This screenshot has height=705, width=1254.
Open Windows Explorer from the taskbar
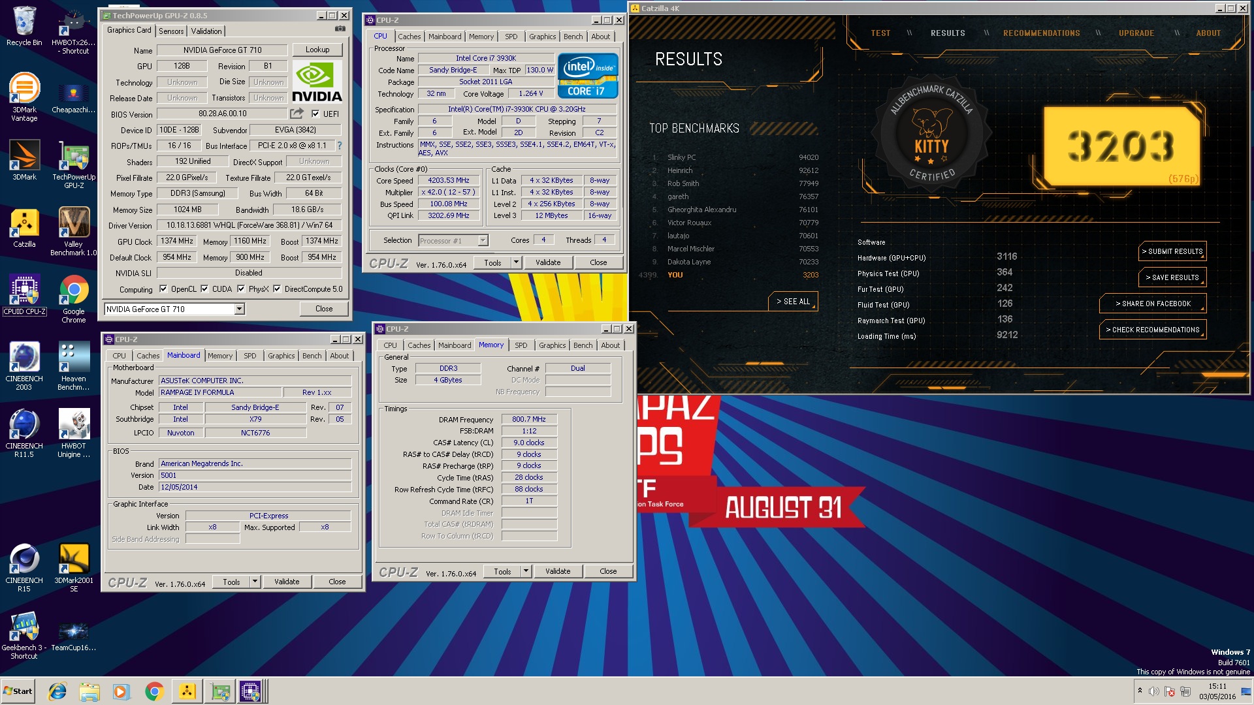pos(89,691)
